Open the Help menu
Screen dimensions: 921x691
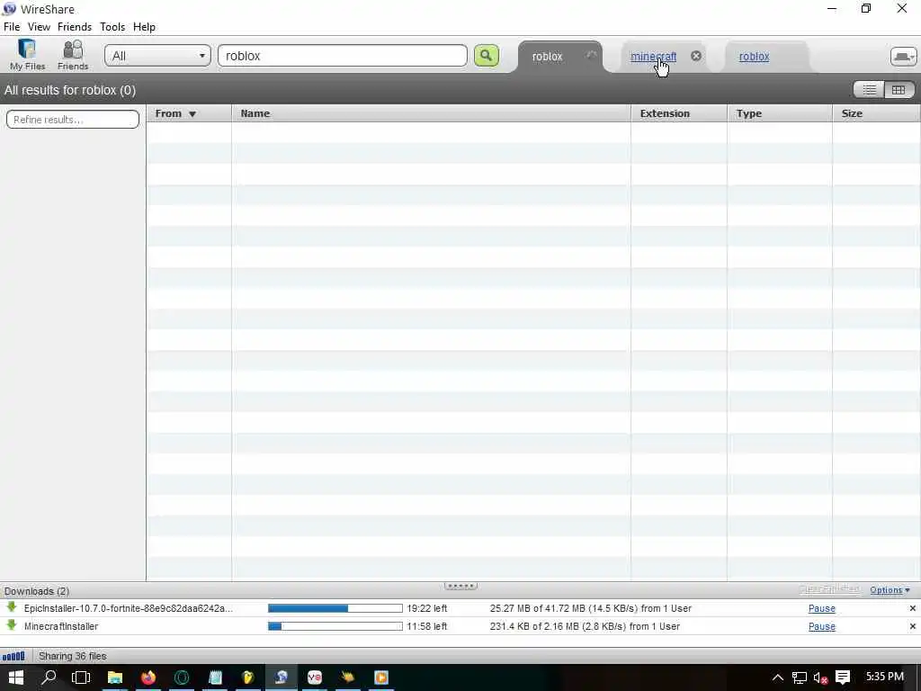click(x=144, y=27)
